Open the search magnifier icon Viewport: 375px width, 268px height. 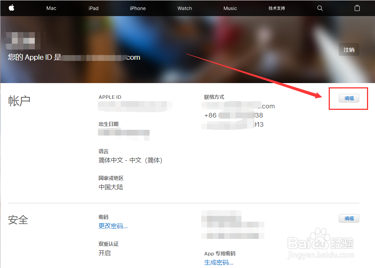[320, 8]
